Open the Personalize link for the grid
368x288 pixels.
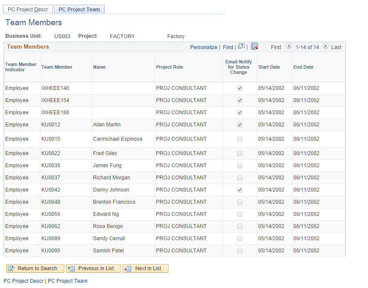[204, 47]
